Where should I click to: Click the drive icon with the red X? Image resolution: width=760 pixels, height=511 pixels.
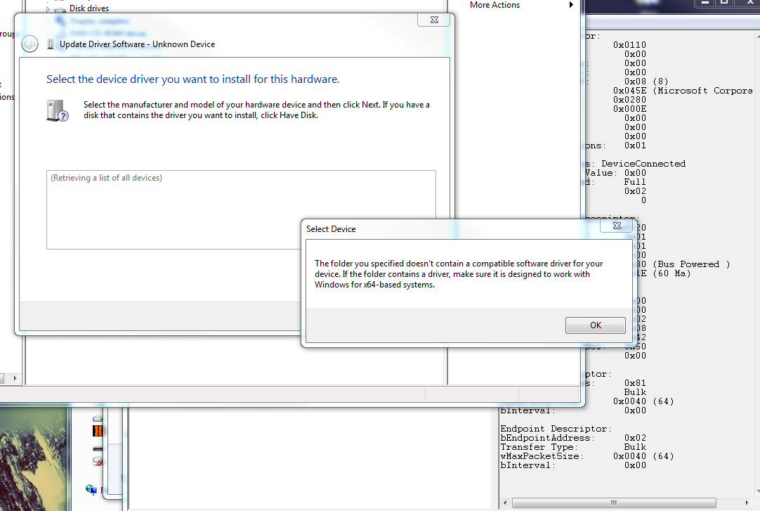pos(98,461)
